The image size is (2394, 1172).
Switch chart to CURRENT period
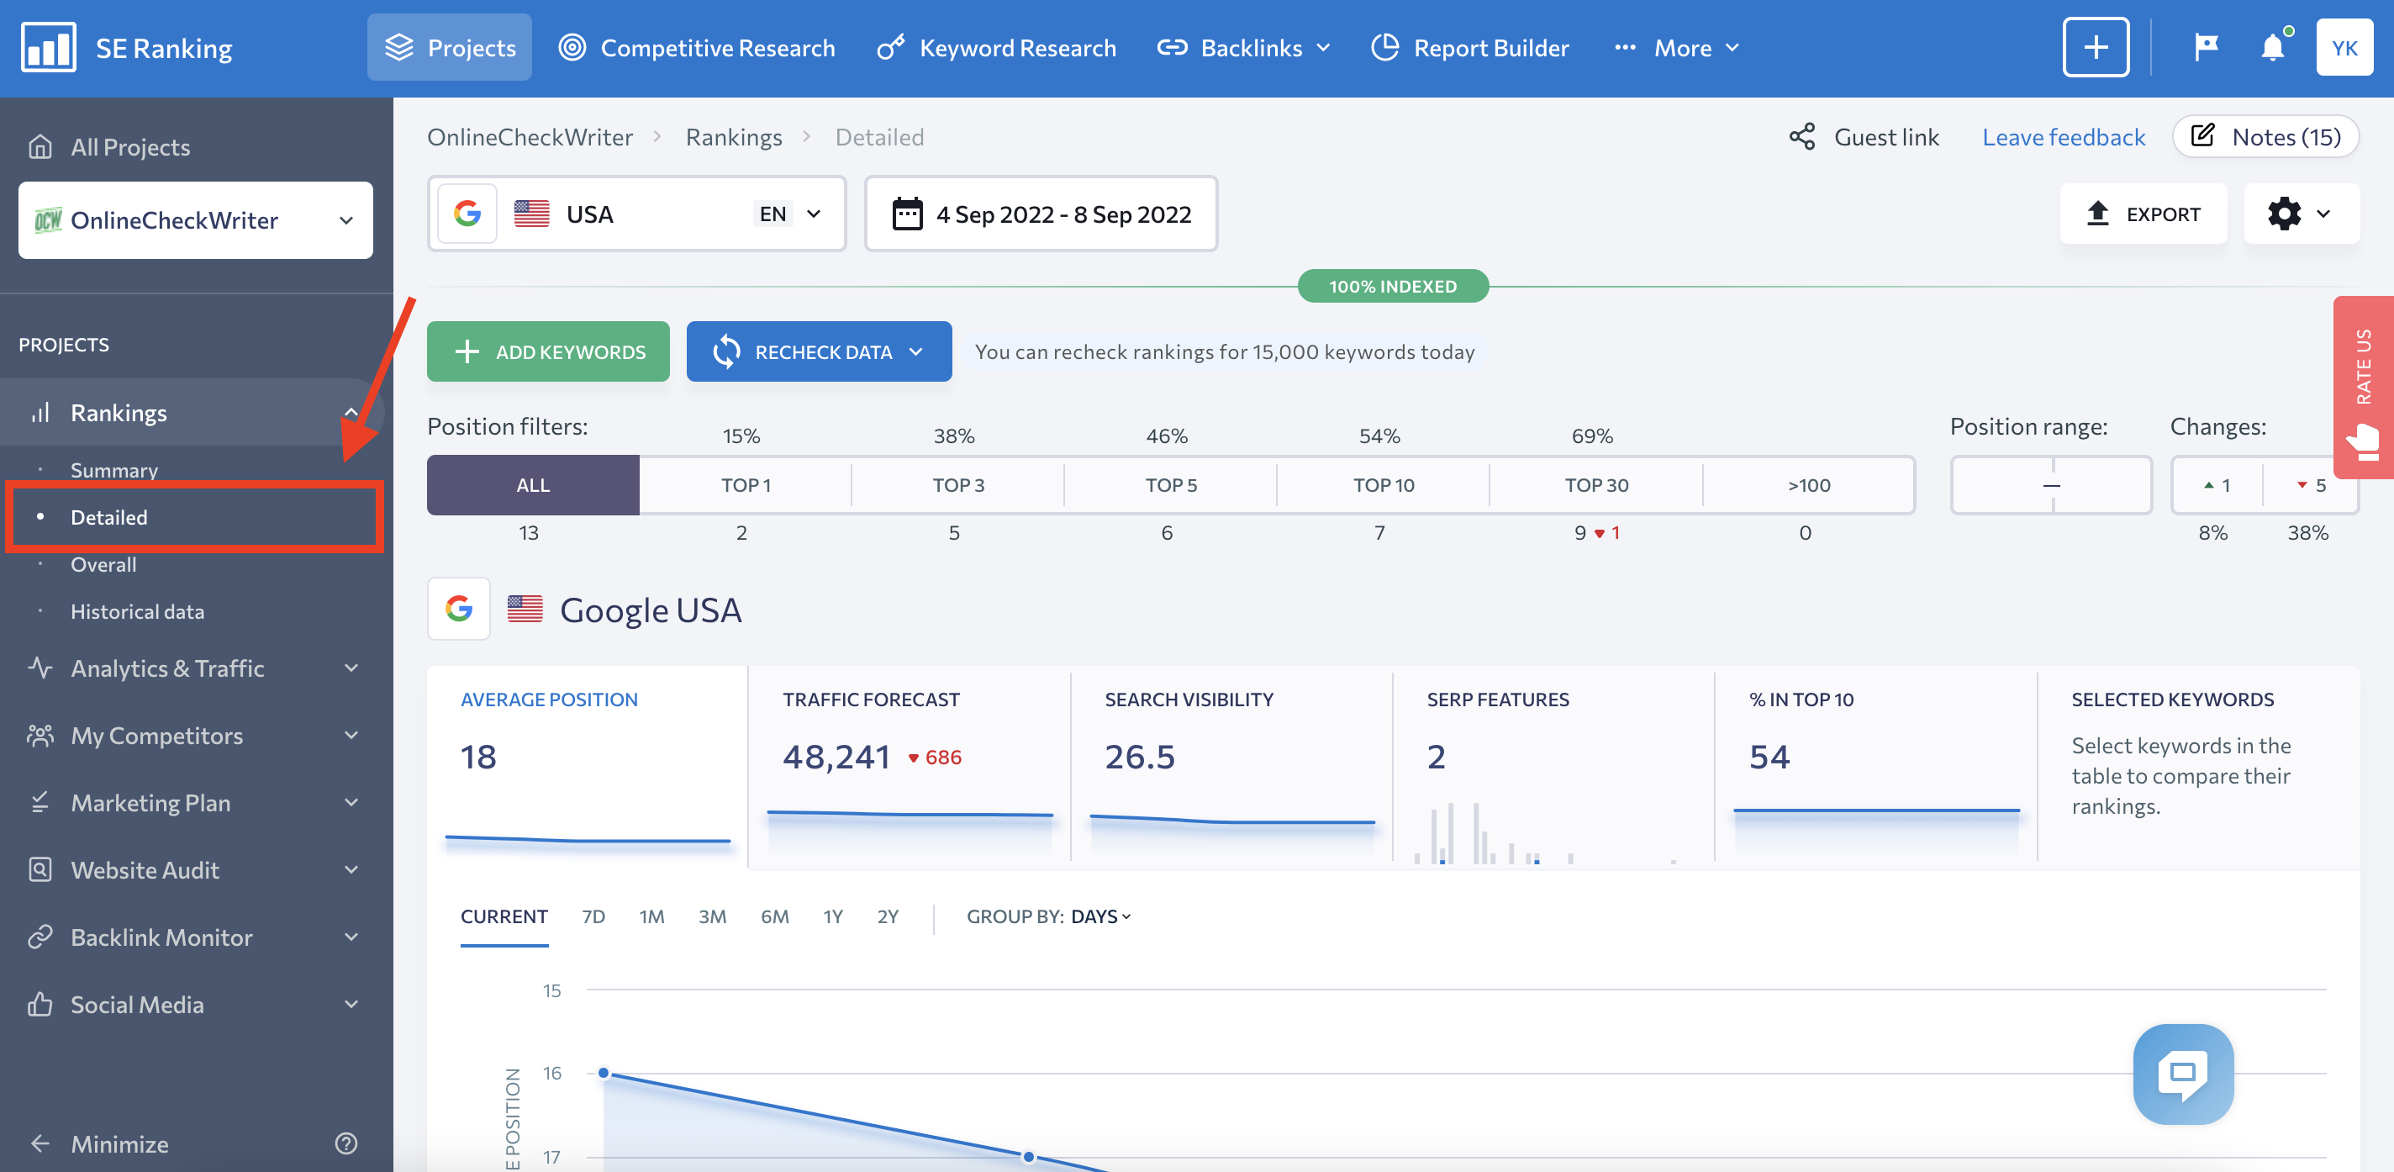tap(504, 916)
